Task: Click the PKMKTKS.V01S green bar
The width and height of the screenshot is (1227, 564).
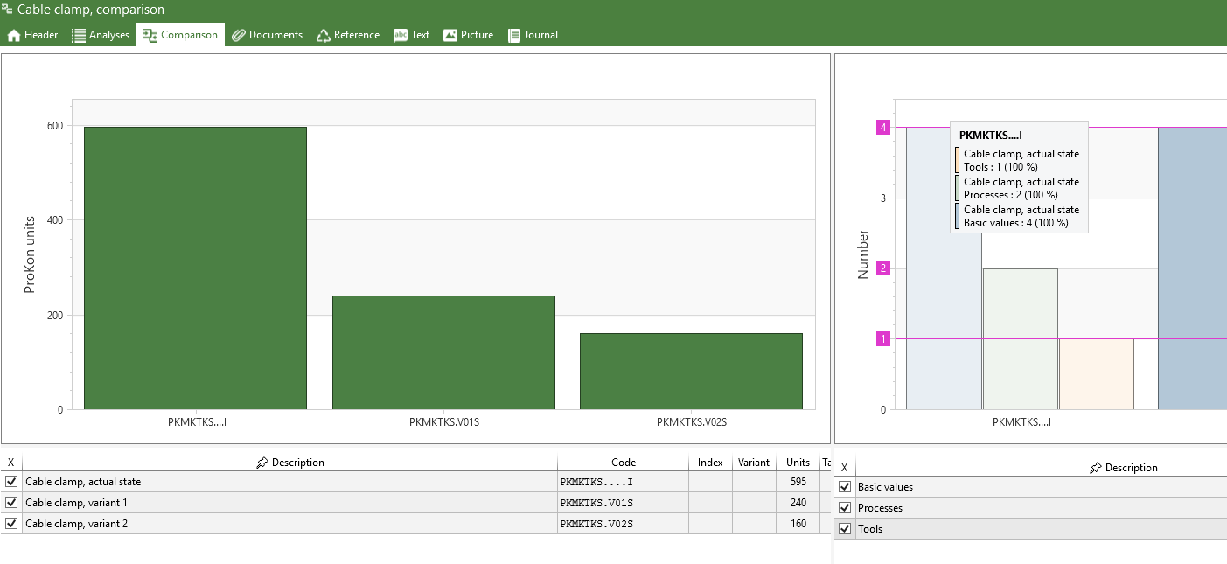Action: (x=443, y=352)
